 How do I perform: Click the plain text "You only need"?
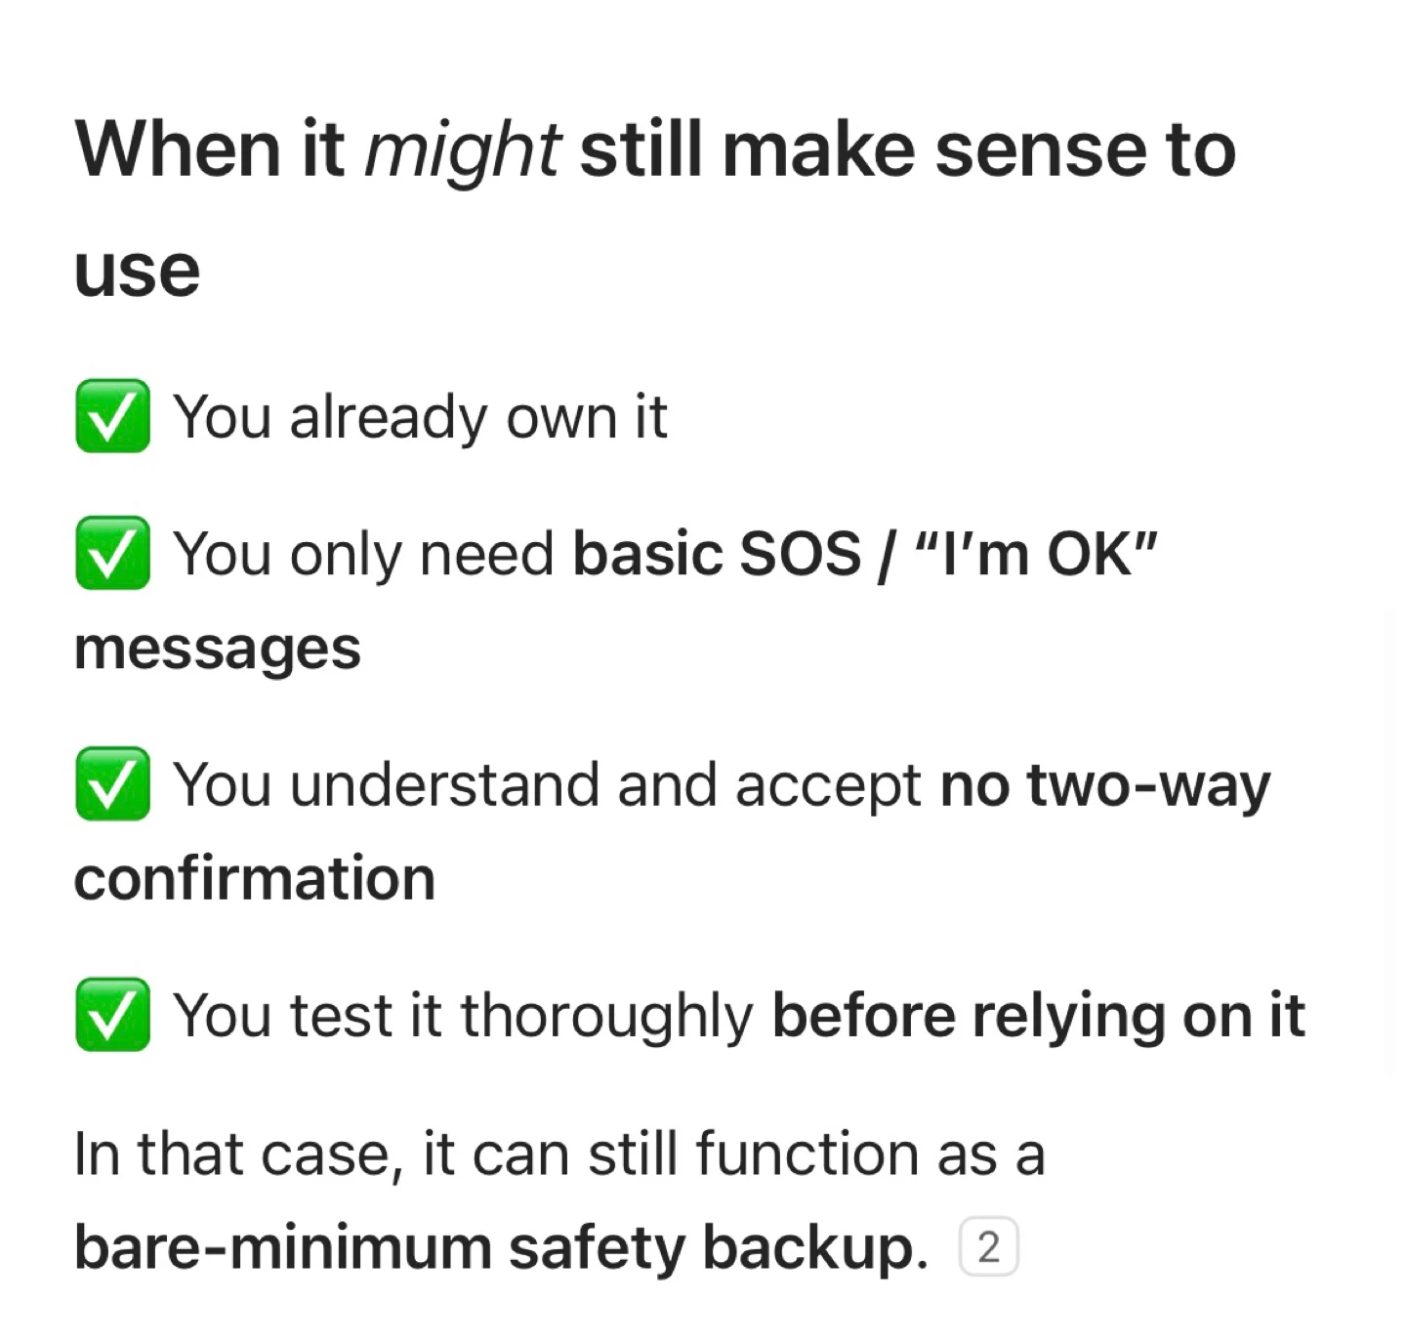[363, 555]
